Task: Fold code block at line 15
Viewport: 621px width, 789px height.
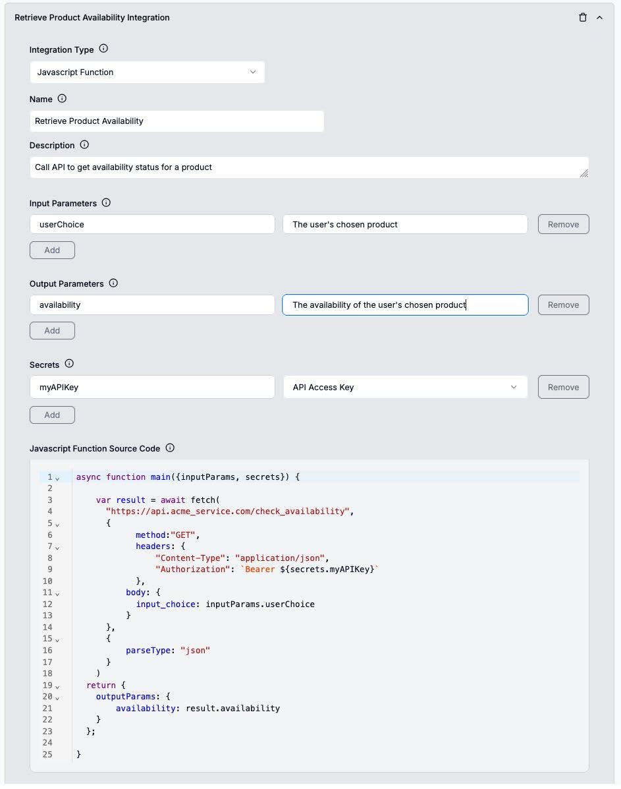Action: [x=57, y=640]
